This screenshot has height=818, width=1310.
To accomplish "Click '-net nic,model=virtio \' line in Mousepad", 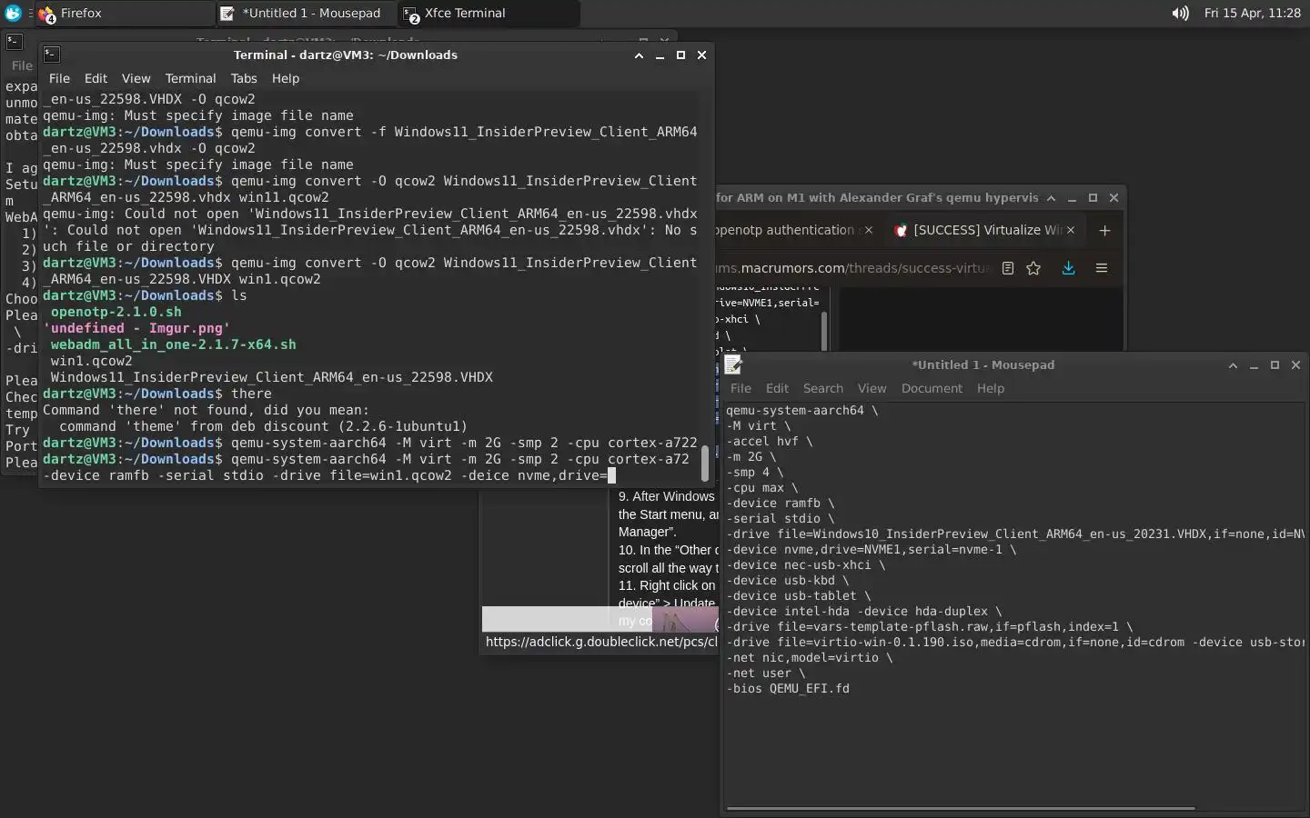I will tap(810, 658).
